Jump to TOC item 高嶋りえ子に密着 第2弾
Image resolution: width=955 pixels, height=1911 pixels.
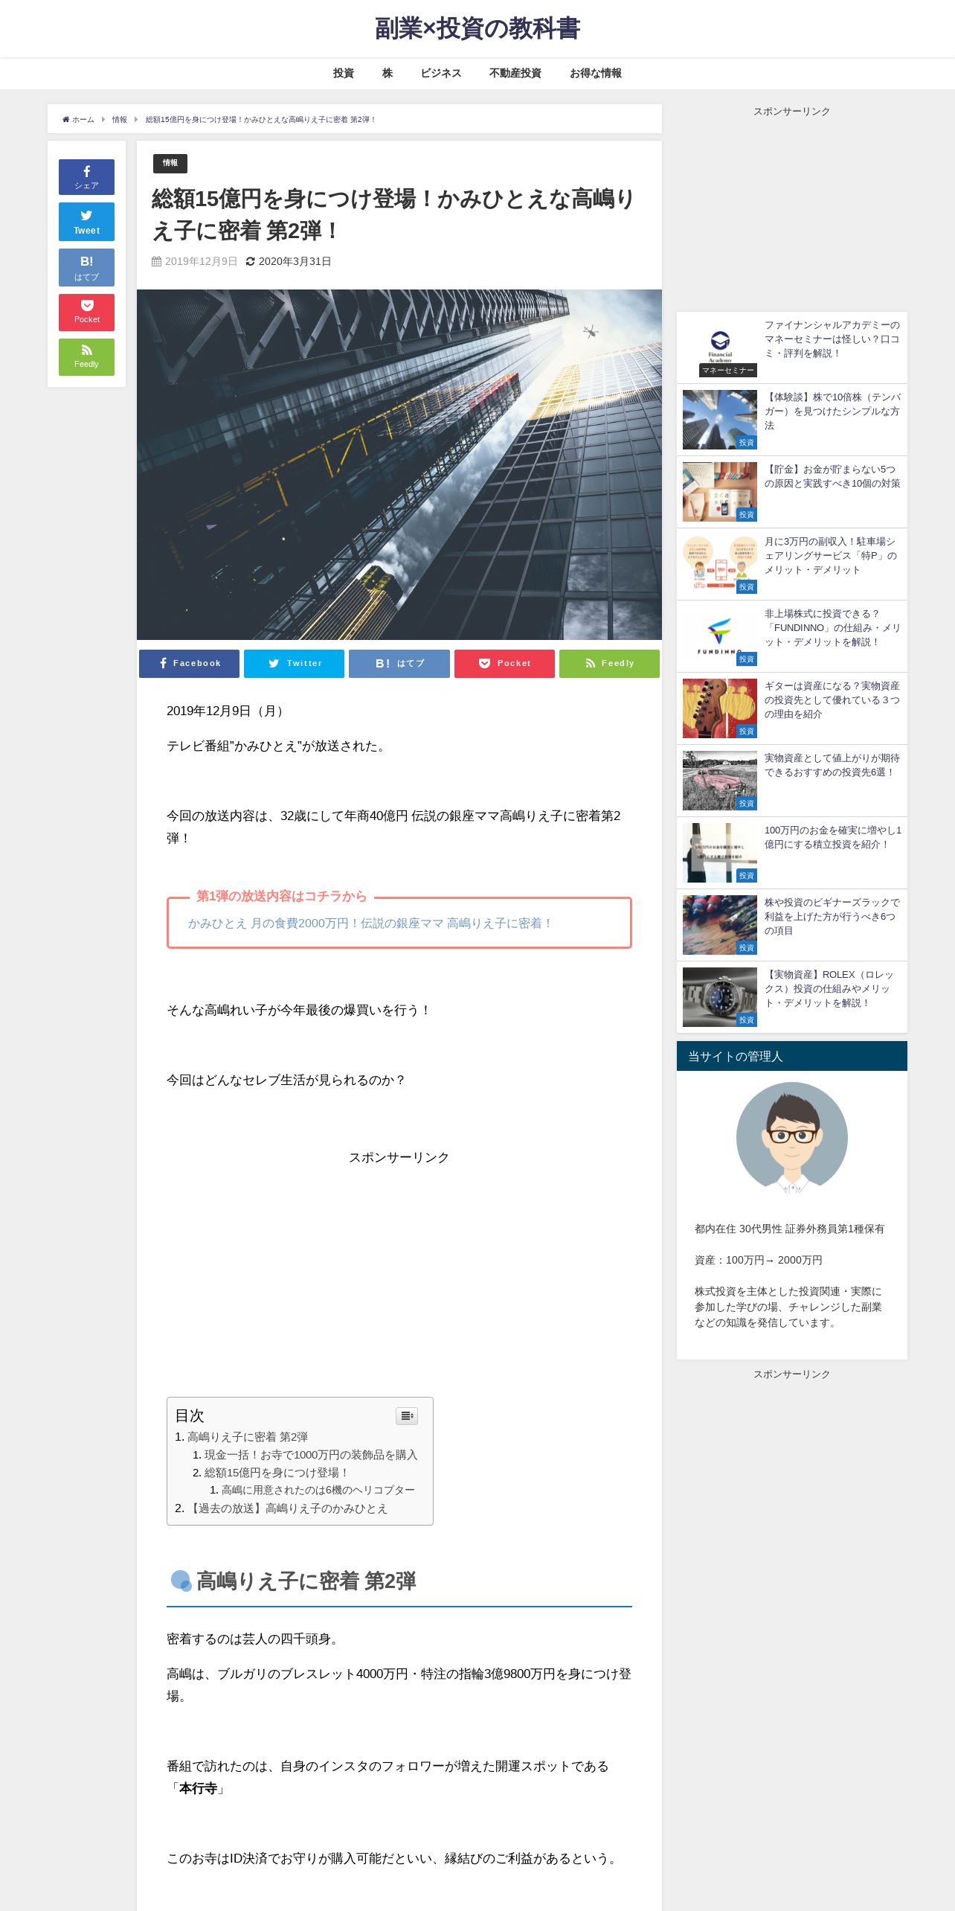(x=247, y=1437)
